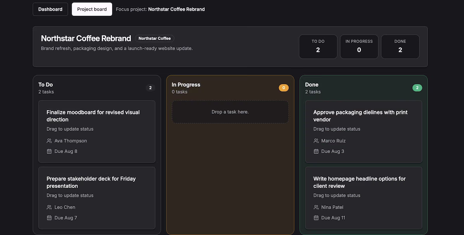Click the people icon beside Leo Chen

click(49, 207)
